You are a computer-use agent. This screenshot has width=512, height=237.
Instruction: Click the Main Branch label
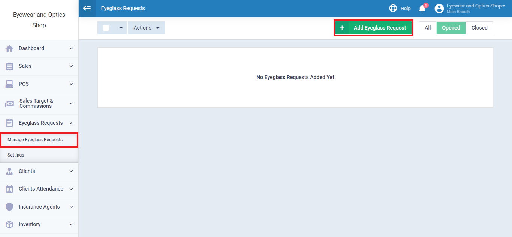pos(458,12)
